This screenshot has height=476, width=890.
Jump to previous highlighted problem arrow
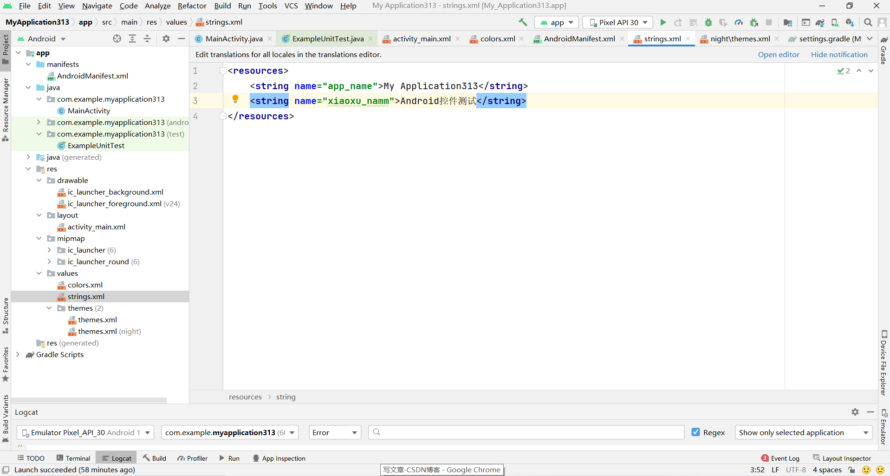(859, 71)
